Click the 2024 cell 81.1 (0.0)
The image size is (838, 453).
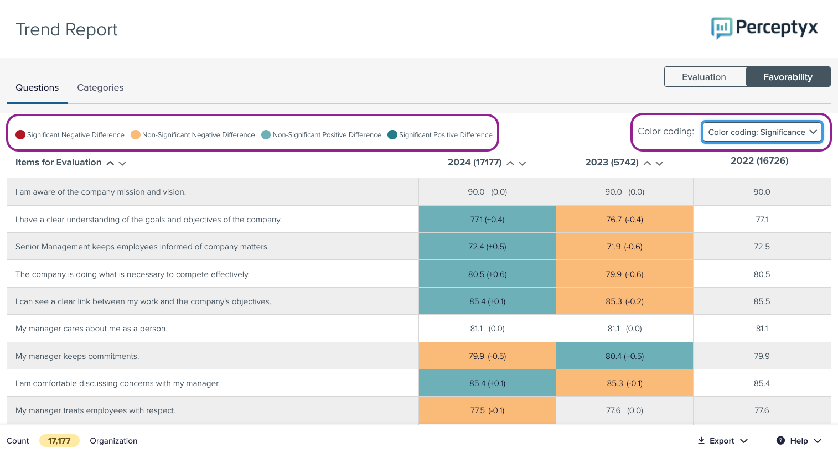pos(487,329)
